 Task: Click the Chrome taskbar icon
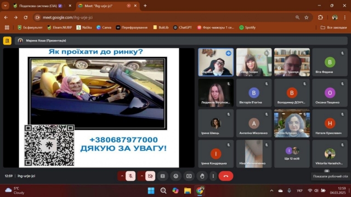tap(200, 190)
